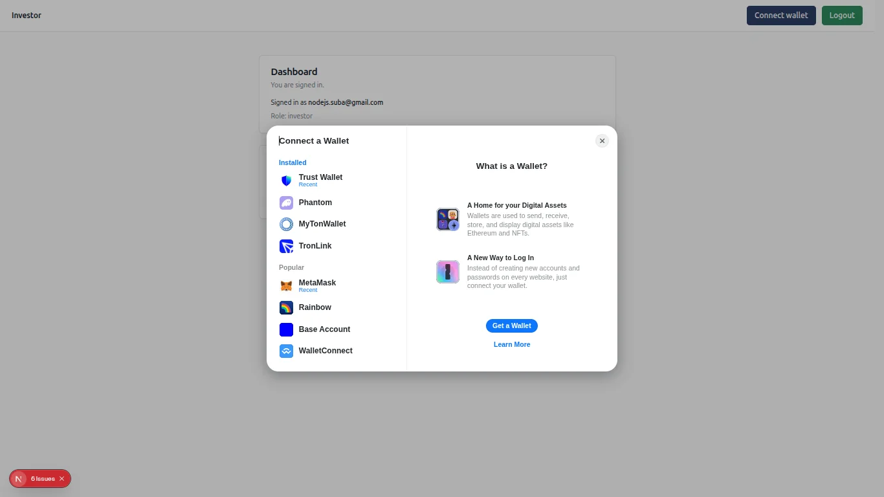Choose Rainbow wallet option
The width and height of the screenshot is (884, 497).
(337, 307)
